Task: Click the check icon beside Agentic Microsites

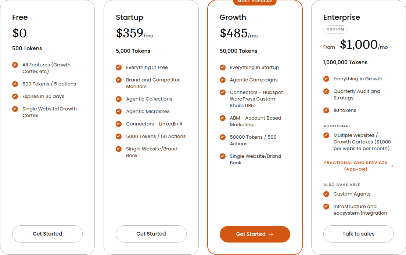Action: coord(119,112)
